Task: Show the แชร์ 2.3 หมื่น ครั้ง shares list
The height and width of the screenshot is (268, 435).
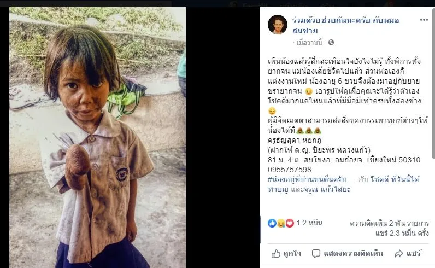Action: (402, 233)
